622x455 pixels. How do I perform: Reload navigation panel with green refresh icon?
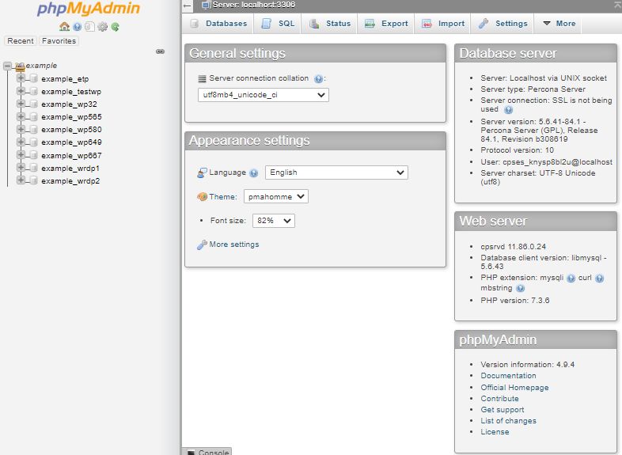point(115,27)
